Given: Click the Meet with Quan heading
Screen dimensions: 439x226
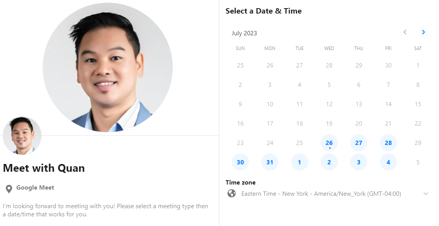Looking at the screenshot, I should [44, 168].
